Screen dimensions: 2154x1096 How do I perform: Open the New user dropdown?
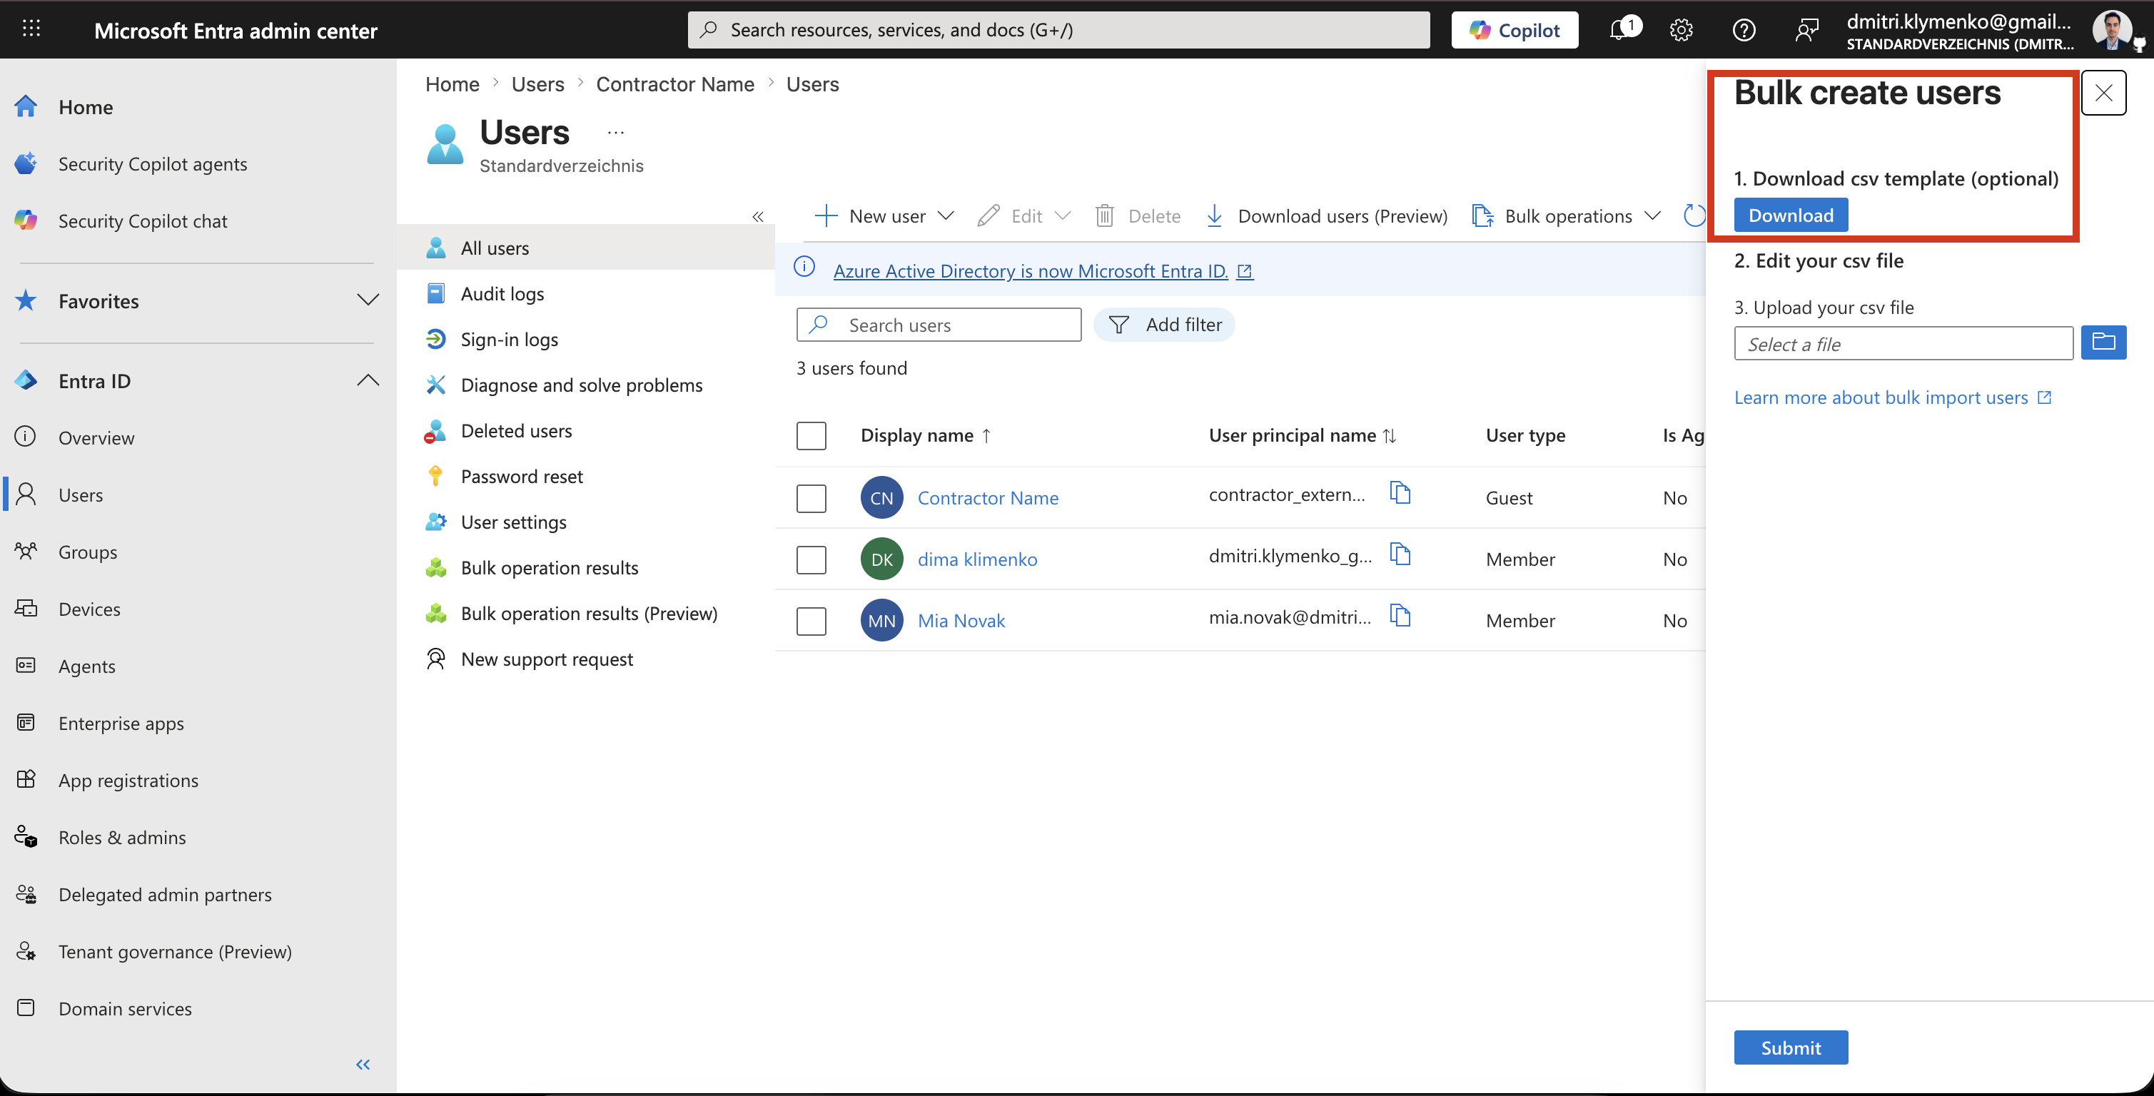pyautogui.click(x=885, y=216)
